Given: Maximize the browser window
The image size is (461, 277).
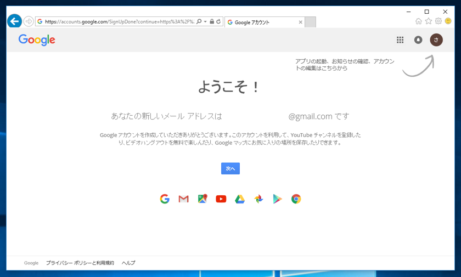Looking at the screenshot, I should tap(426, 12).
